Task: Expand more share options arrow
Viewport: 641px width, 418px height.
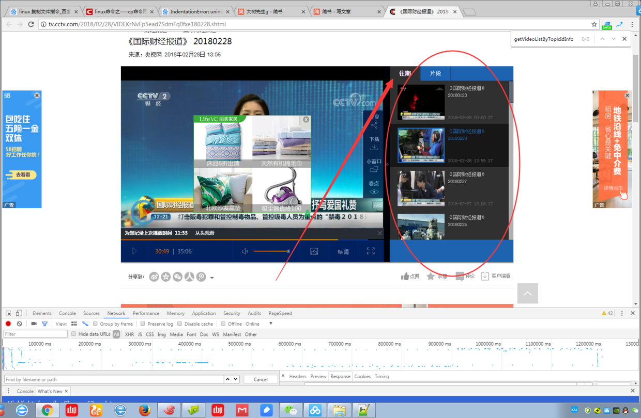Action: point(212,278)
